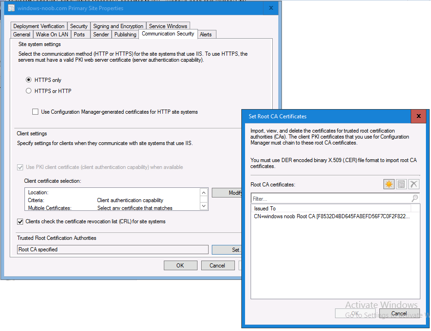Open the Alerts tab
The image size is (431, 331).
click(x=206, y=34)
